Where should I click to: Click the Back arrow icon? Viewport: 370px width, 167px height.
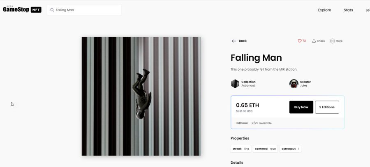(x=234, y=41)
